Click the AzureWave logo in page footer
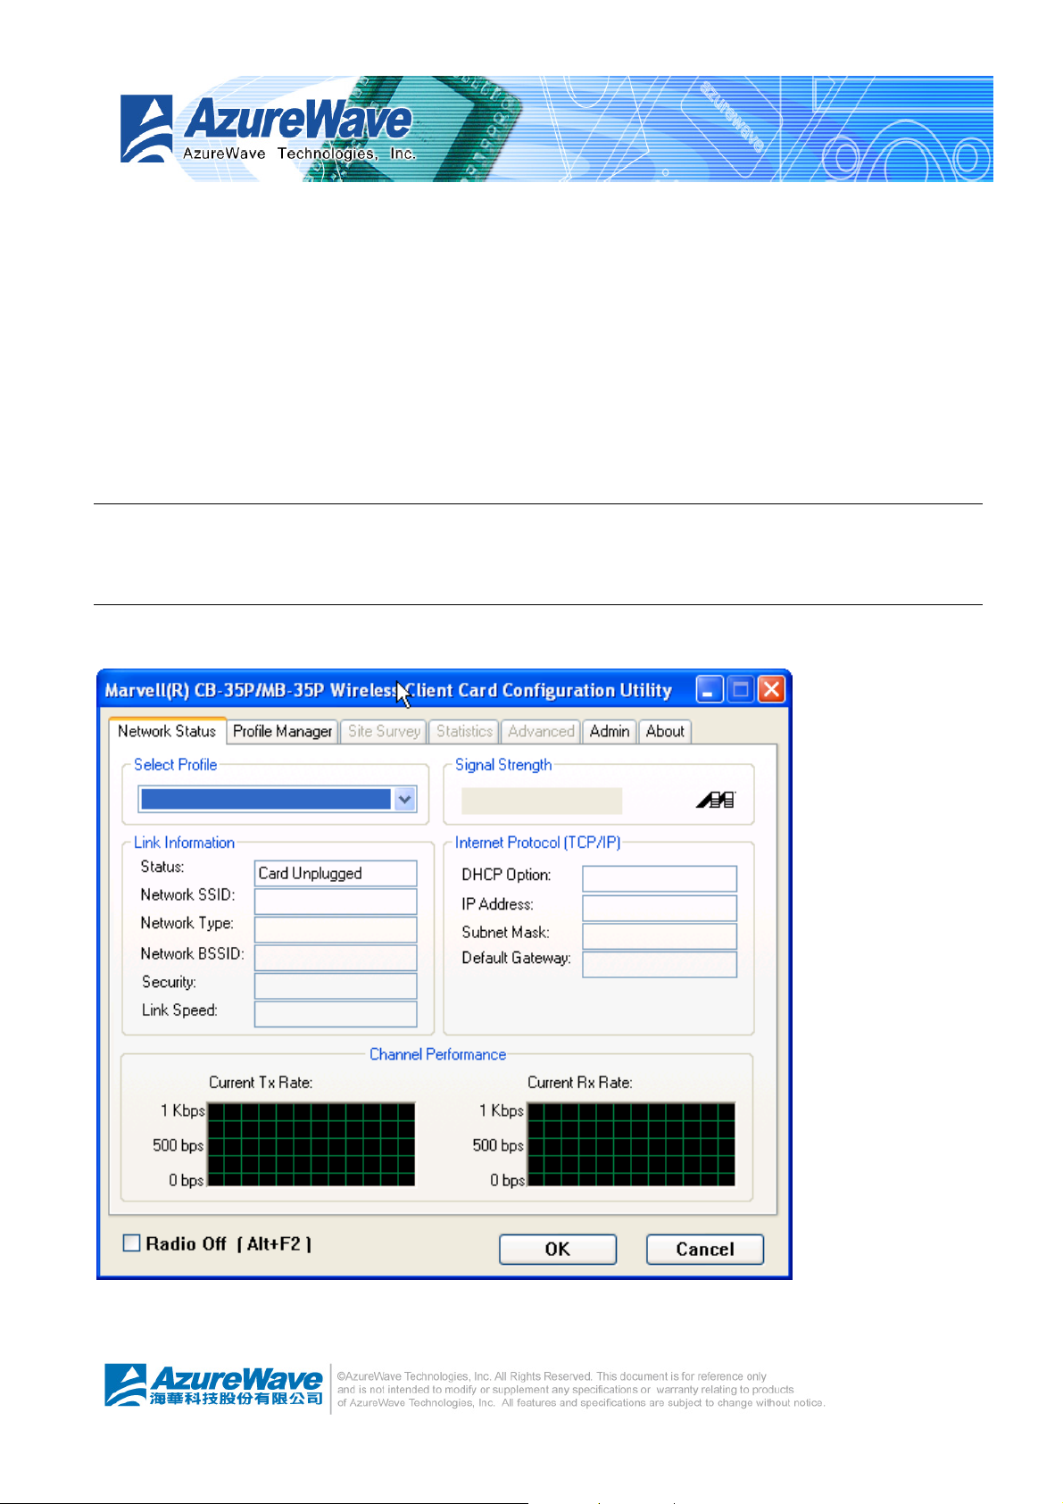The height and width of the screenshot is (1504, 1063). 214,1385
